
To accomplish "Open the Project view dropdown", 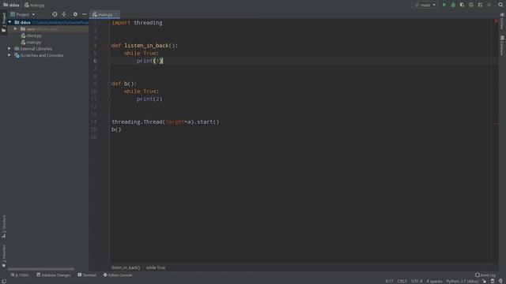I will [23, 14].
